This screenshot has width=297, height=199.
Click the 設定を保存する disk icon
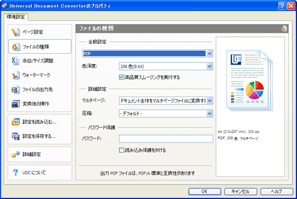[15, 136]
